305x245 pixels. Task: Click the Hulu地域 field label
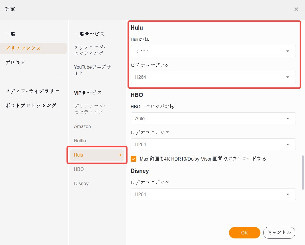tap(140, 39)
